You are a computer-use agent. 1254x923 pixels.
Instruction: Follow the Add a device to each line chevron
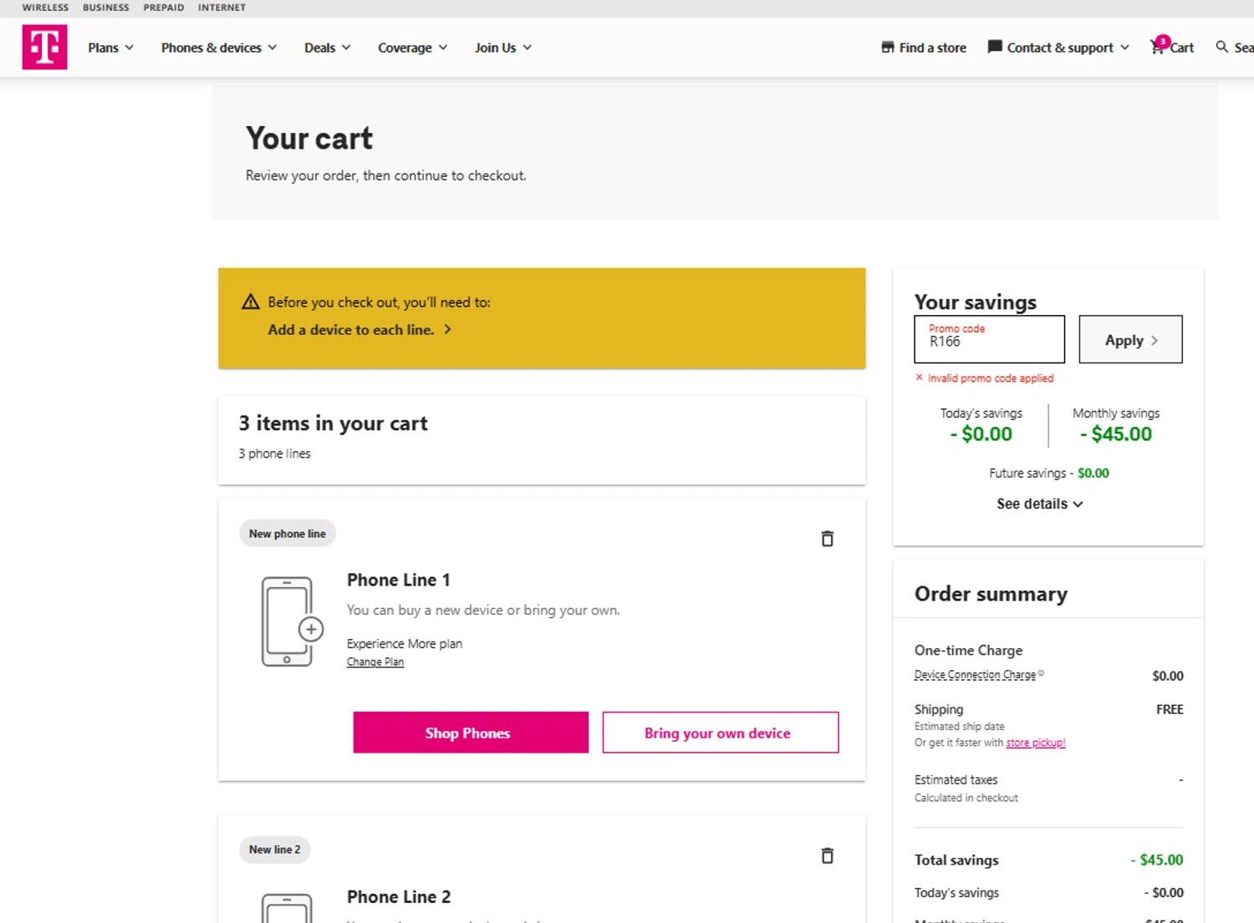click(x=447, y=329)
